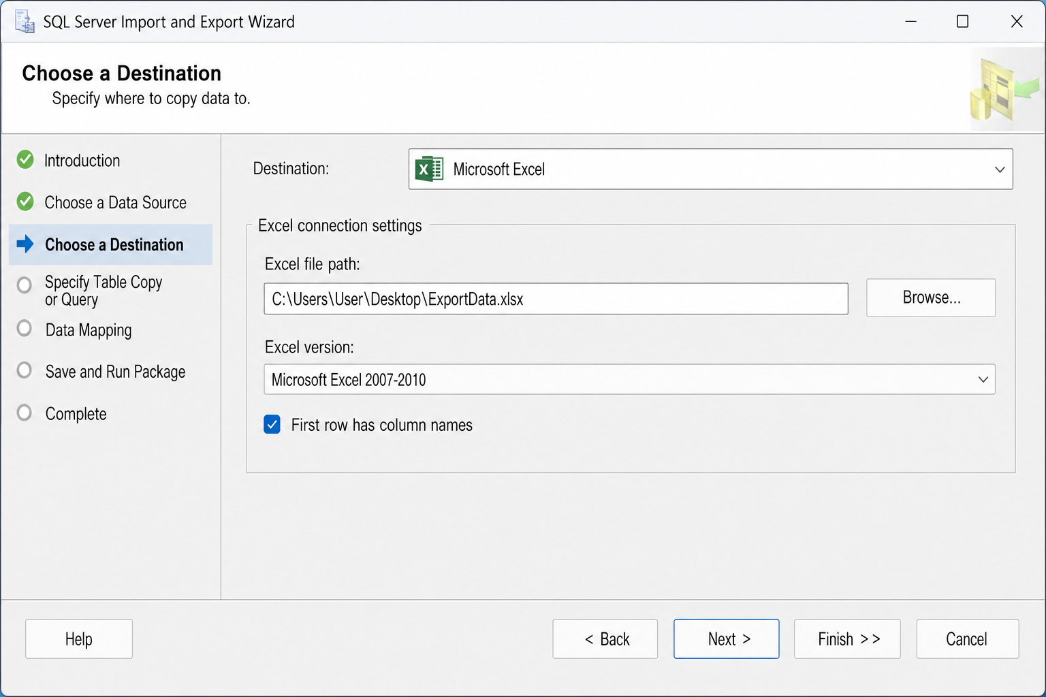Click the Excel connection settings group title
The height and width of the screenshot is (697, 1046).
[x=340, y=226]
